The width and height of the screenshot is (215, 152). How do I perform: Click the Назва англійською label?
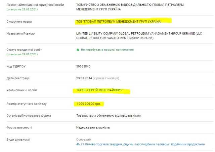(20, 33)
